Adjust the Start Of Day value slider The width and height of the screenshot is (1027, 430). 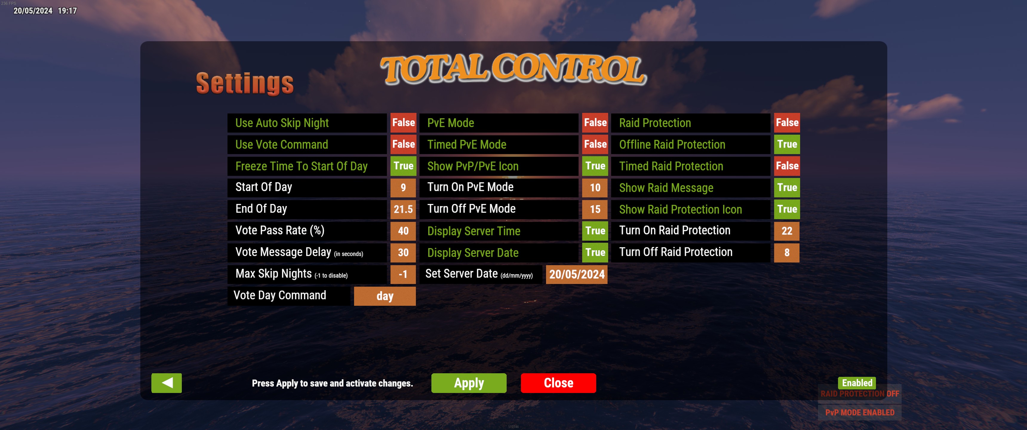pyautogui.click(x=402, y=188)
